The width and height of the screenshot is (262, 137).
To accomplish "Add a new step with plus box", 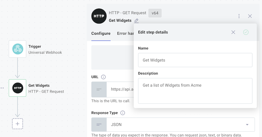I will click(x=17, y=124).
